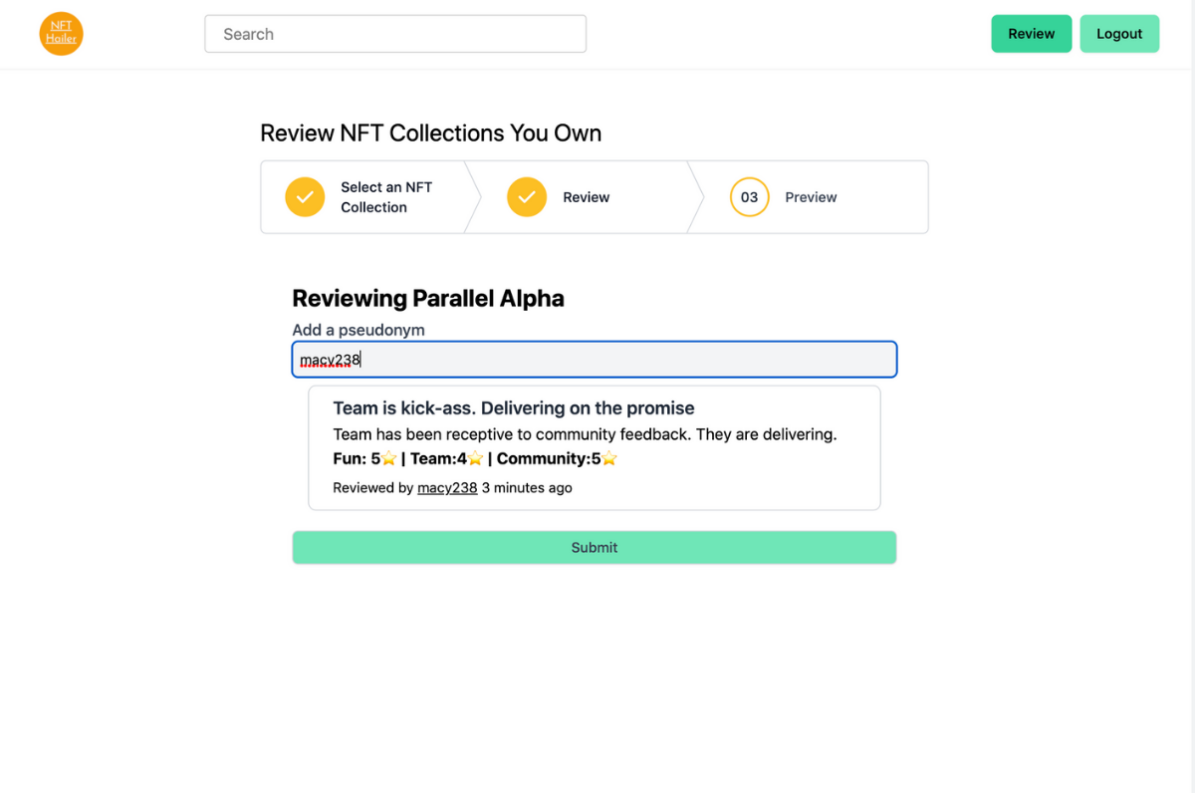Click the Select an NFT Collection checkmark icon
Screen dimensions: 1195x797
[305, 197]
